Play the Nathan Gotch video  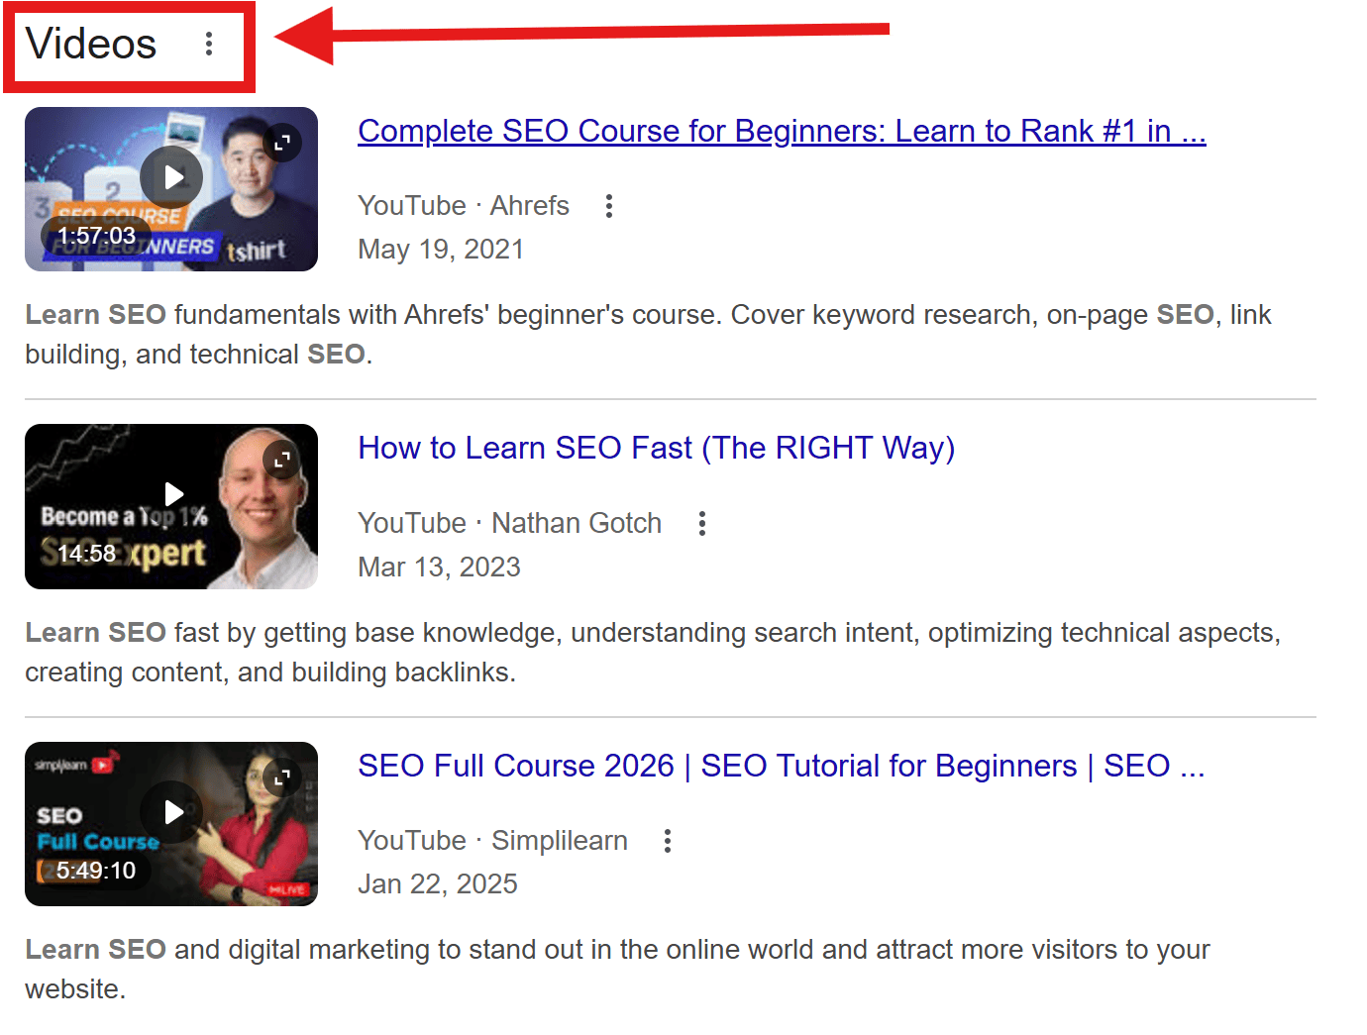coord(173,493)
